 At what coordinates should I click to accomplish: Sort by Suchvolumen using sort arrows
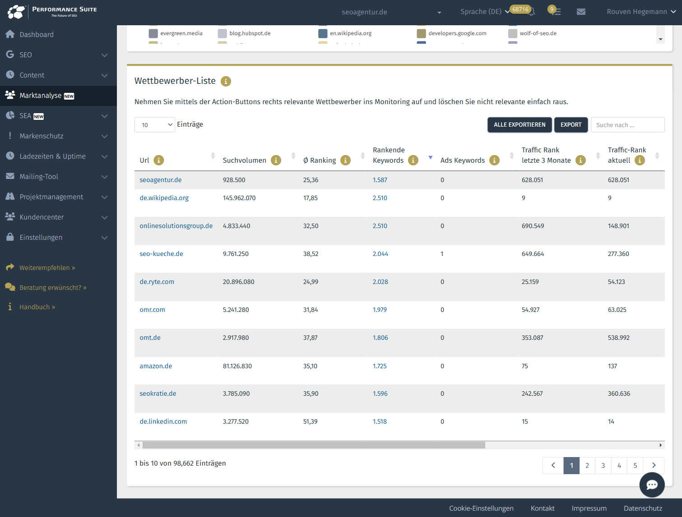[x=293, y=156]
